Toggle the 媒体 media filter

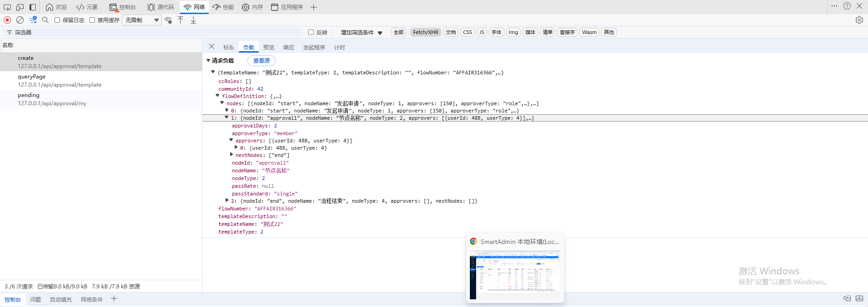pos(530,32)
